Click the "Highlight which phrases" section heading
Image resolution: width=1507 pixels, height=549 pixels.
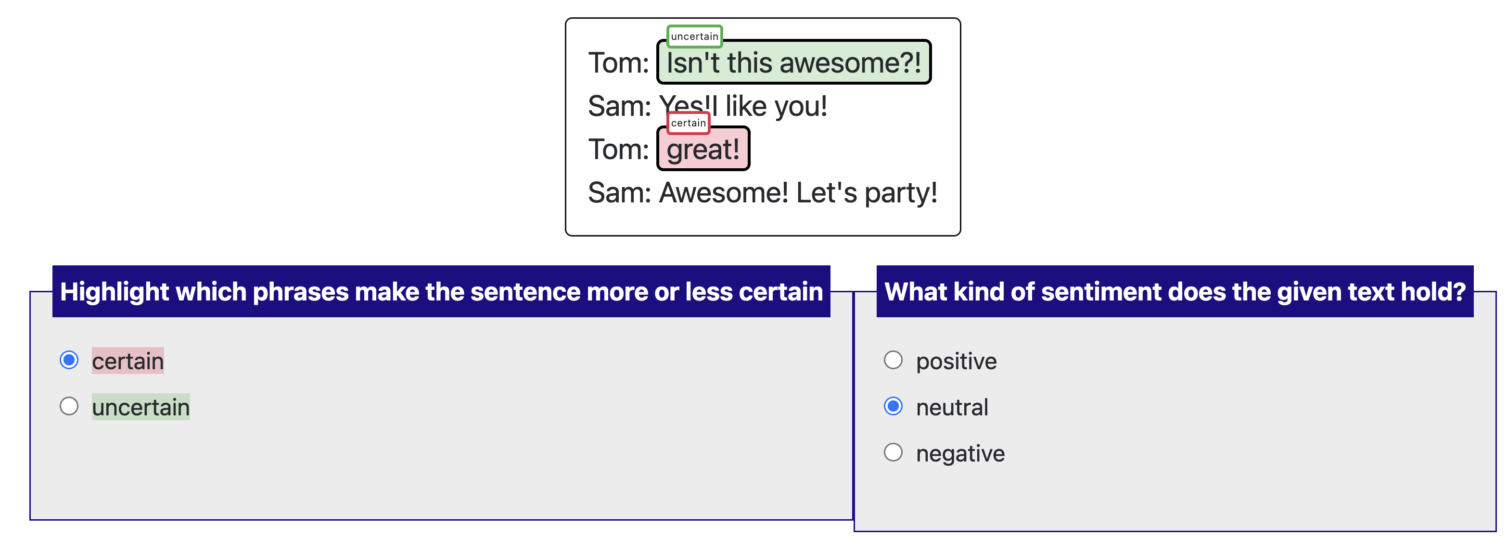441,292
